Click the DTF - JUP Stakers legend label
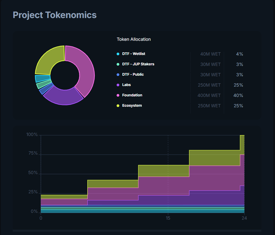Viewport: 275px width, 235px height. pos(138,64)
